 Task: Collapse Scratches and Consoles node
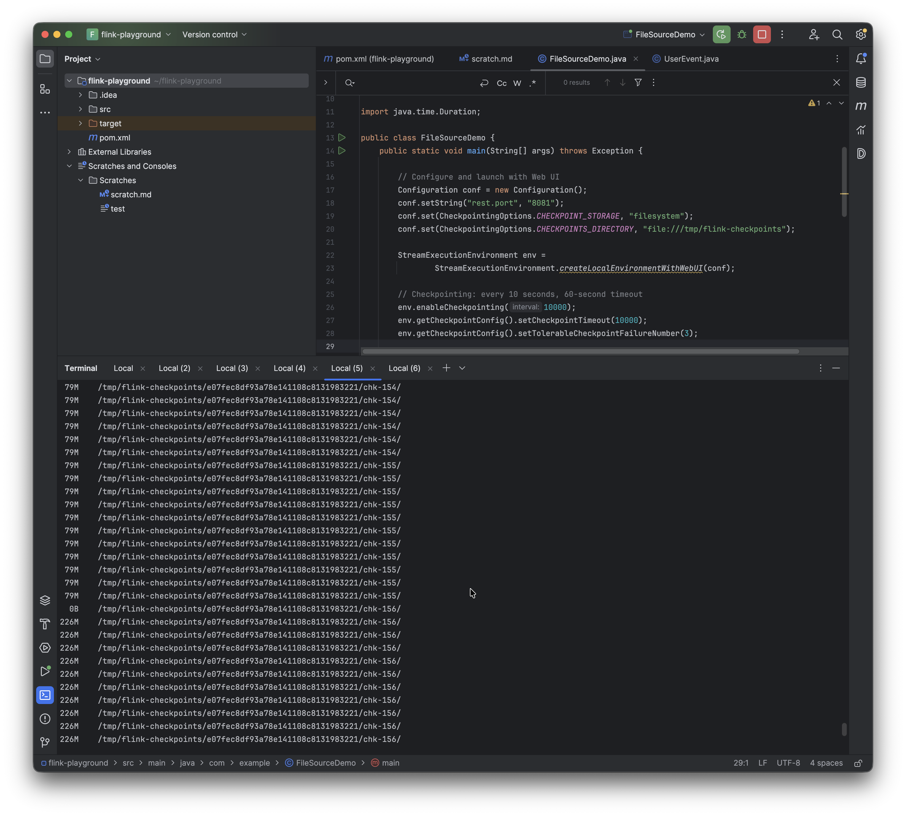click(x=69, y=166)
